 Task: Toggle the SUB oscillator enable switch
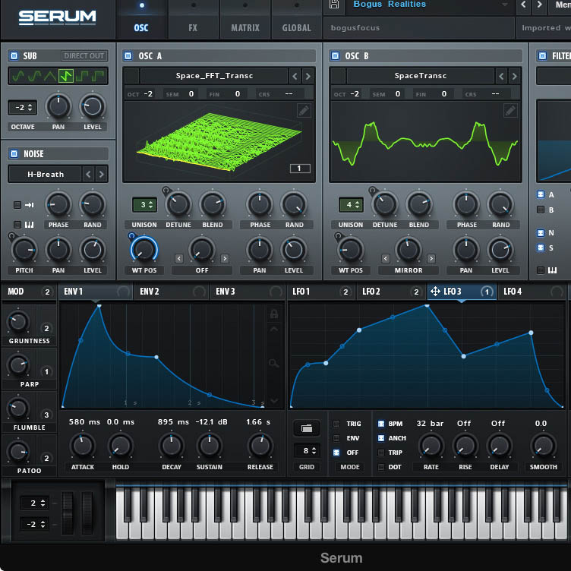(x=14, y=55)
